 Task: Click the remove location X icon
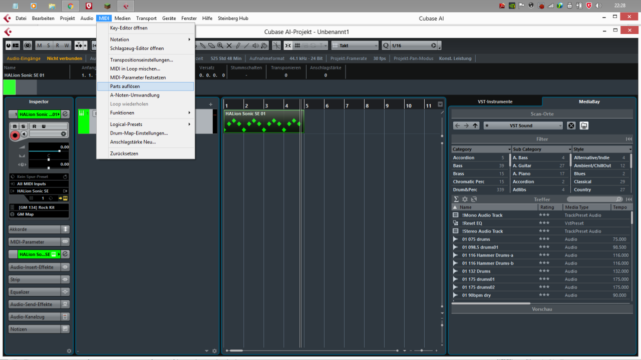click(571, 125)
